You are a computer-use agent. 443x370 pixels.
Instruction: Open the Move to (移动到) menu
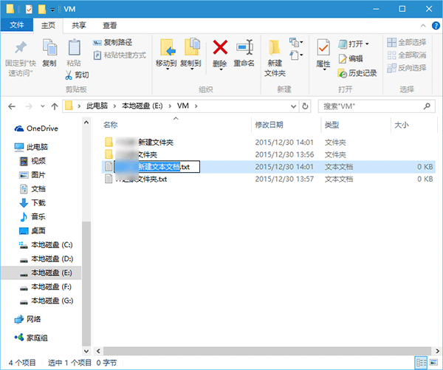(166, 54)
